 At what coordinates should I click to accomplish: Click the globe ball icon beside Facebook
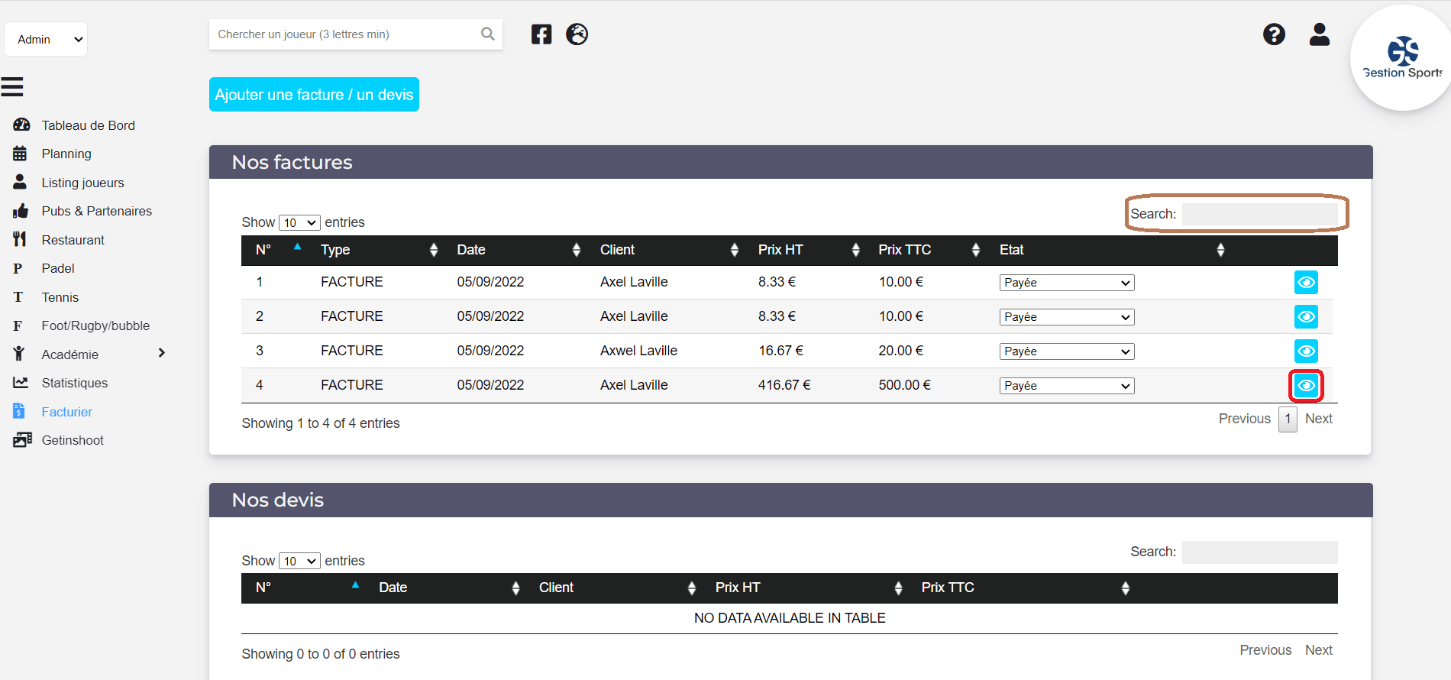(x=577, y=34)
